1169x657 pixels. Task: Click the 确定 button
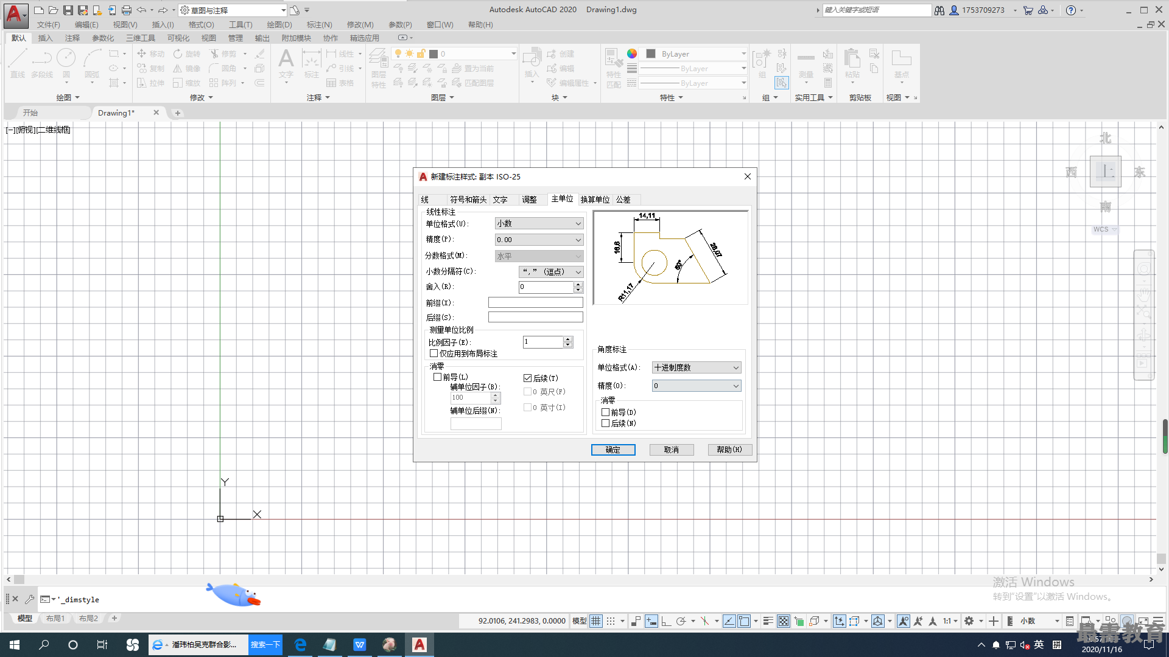coord(613,450)
